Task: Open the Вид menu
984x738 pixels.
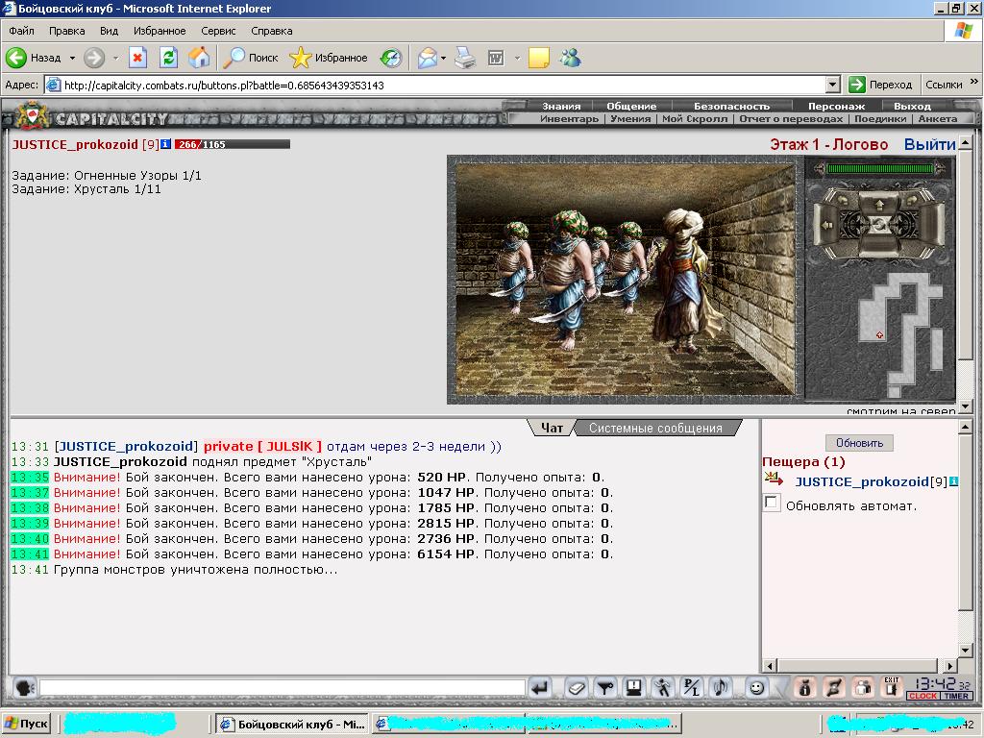Action: pyautogui.click(x=109, y=31)
